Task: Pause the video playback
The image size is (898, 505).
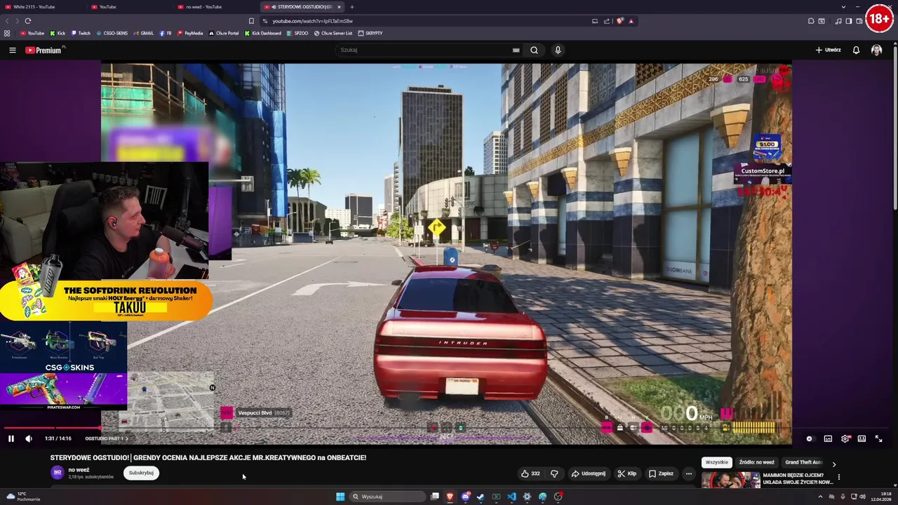Action: [11, 438]
